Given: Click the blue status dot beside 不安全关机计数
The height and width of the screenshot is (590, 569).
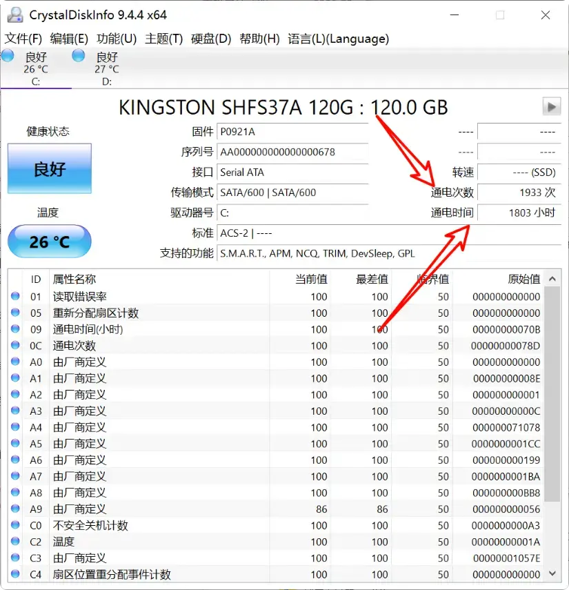Looking at the screenshot, I should [15, 525].
